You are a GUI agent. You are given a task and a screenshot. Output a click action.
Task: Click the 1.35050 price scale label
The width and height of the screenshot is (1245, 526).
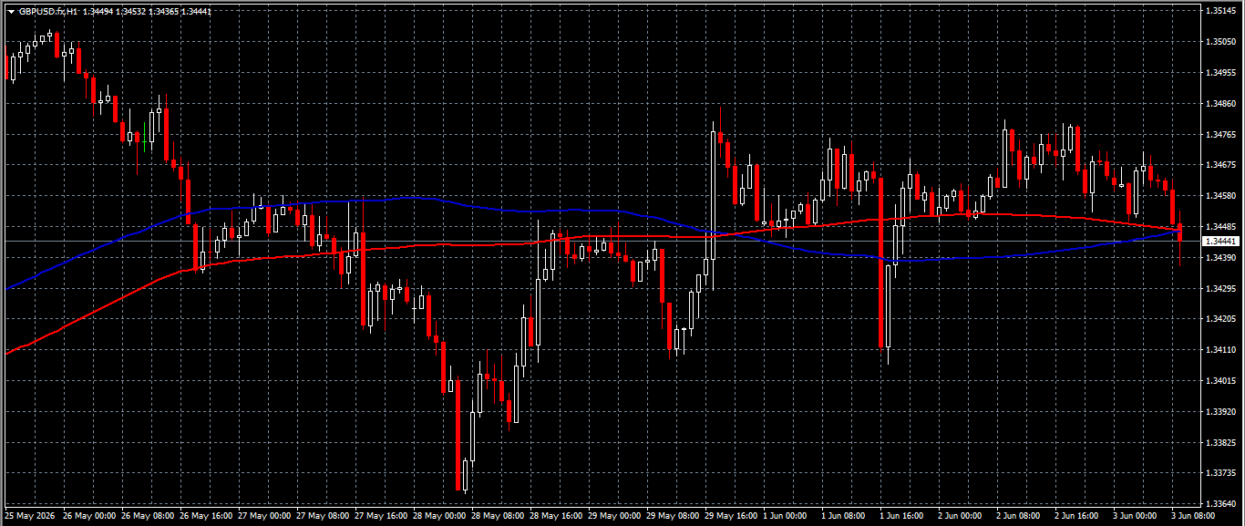[x=1220, y=42]
